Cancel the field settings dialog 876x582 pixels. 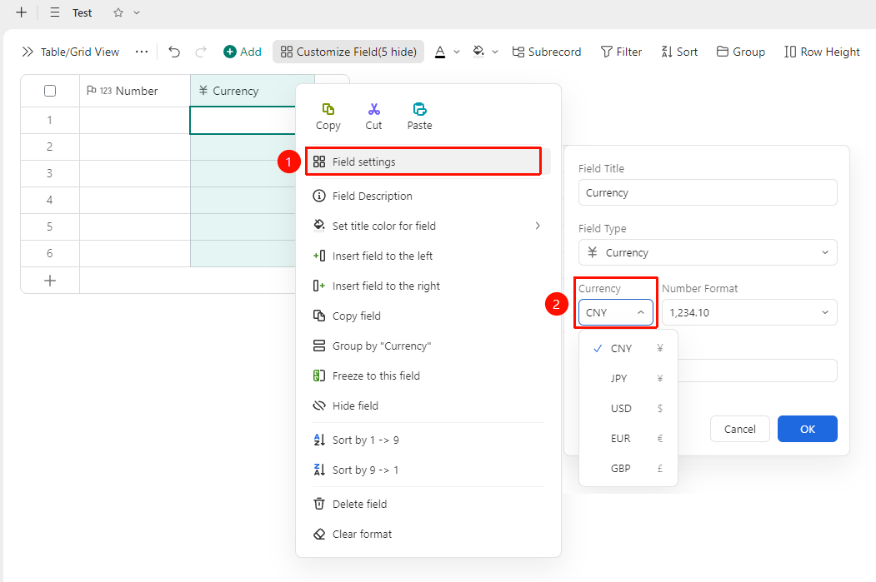[x=739, y=429]
